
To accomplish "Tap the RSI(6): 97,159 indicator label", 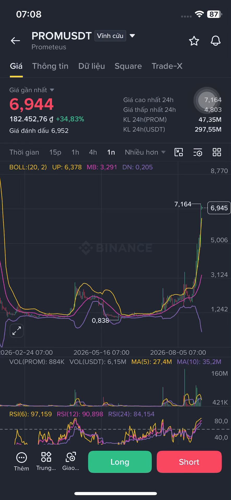I will [31, 414].
